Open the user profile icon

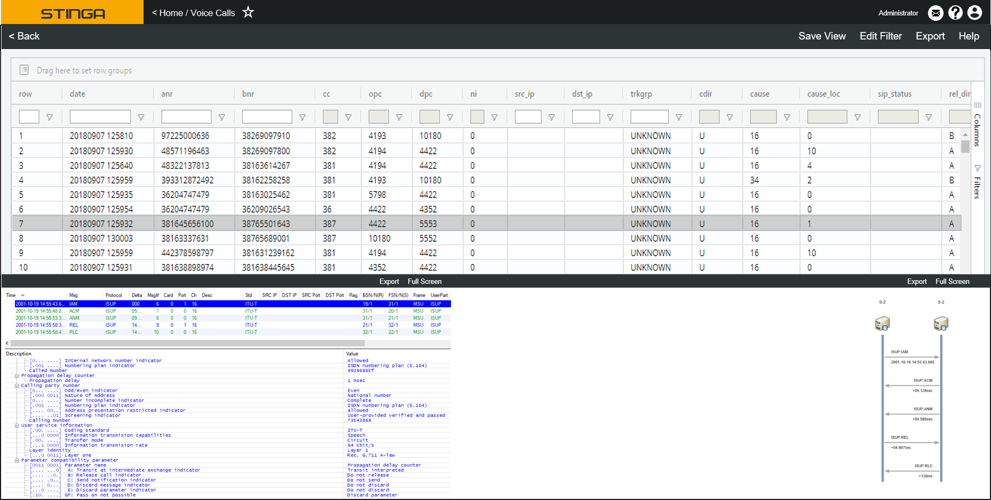pyautogui.click(x=974, y=13)
